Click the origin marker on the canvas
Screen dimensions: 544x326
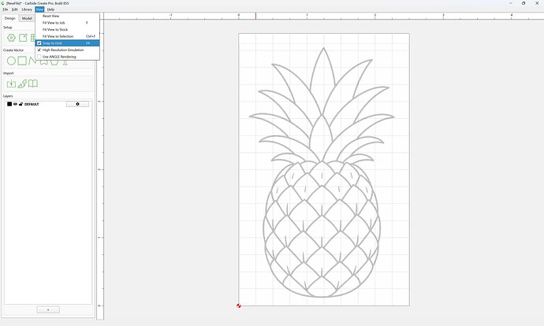tap(239, 306)
